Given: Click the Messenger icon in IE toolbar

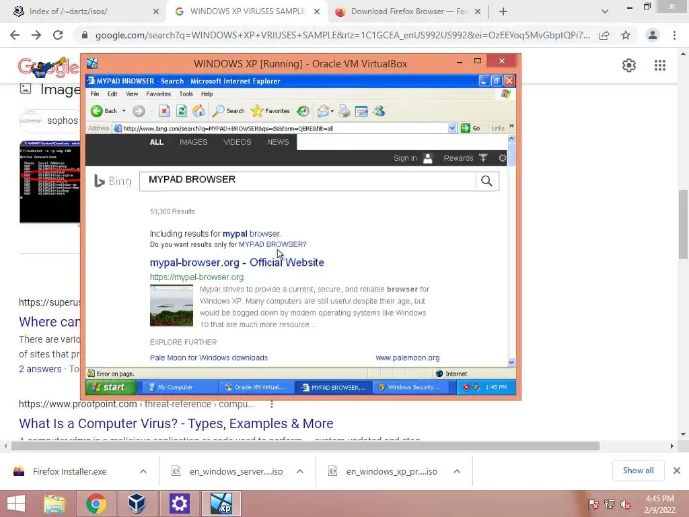Looking at the screenshot, I should pos(379,111).
